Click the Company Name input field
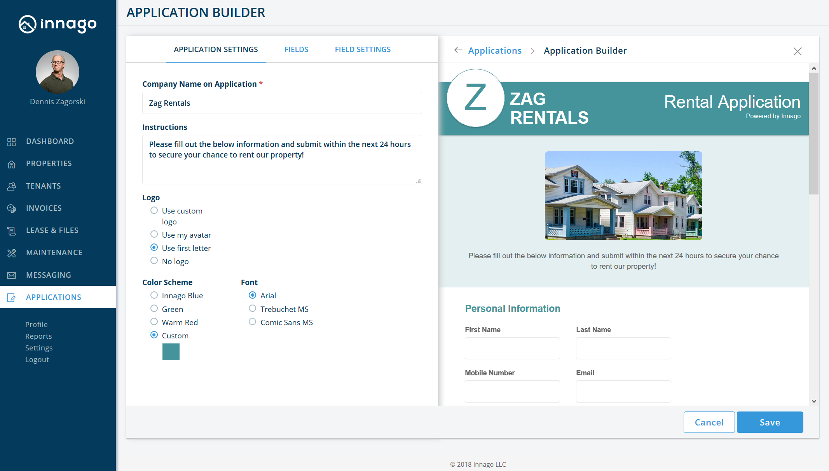The width and height of the screenshot is (829, 471). click(282, 103)
